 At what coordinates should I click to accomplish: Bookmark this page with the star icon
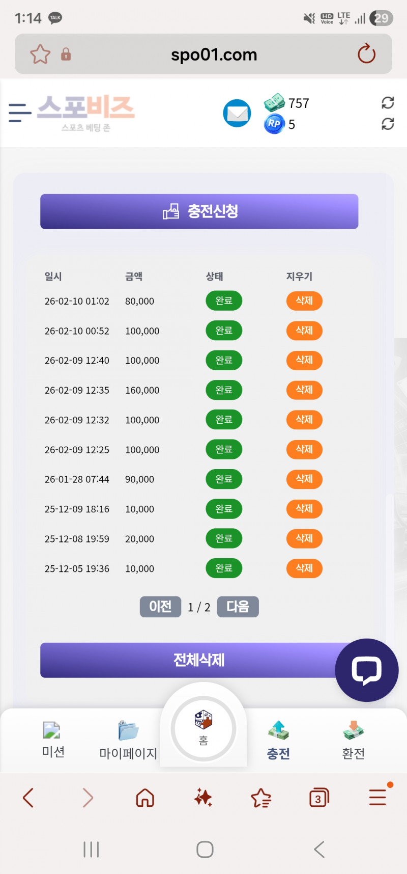pyautogui.click(x=40, y=54)
